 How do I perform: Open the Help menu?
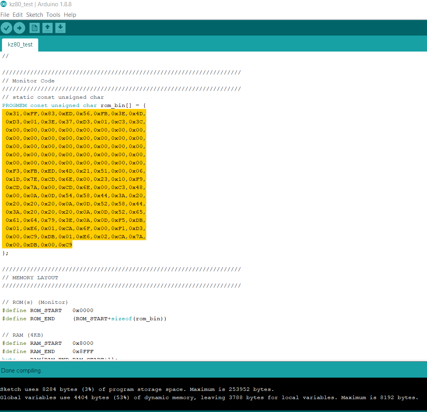(70, 15)
